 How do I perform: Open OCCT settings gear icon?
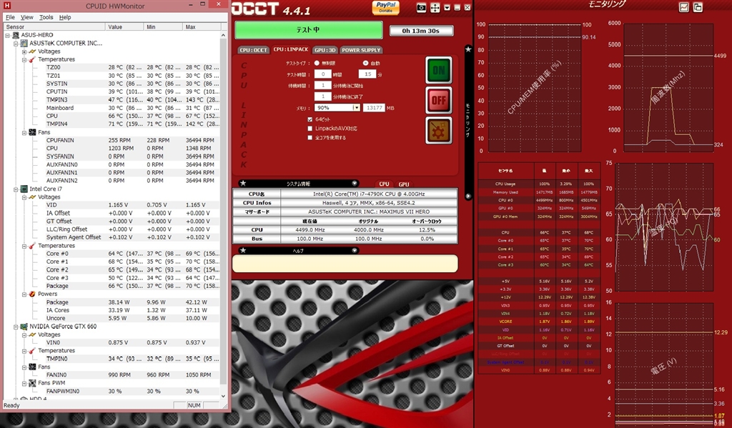438,130
